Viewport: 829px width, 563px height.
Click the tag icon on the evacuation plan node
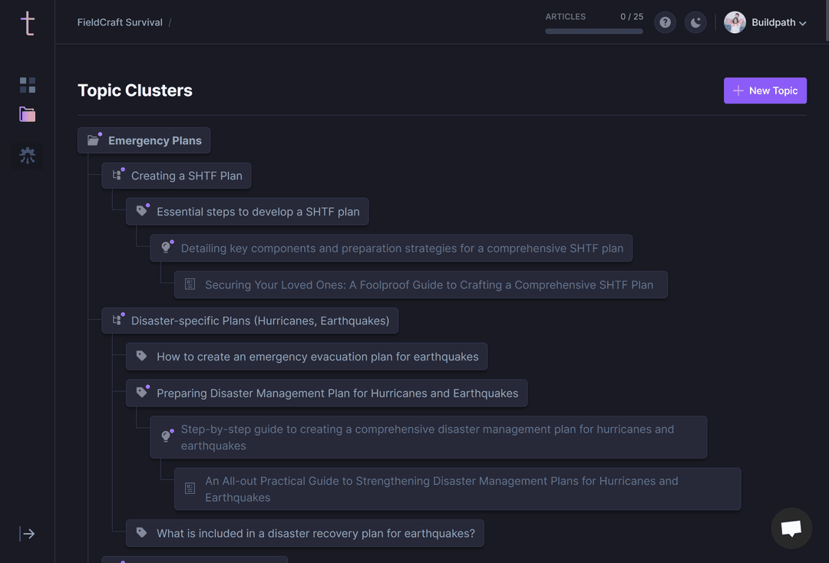tap(141, 356)
